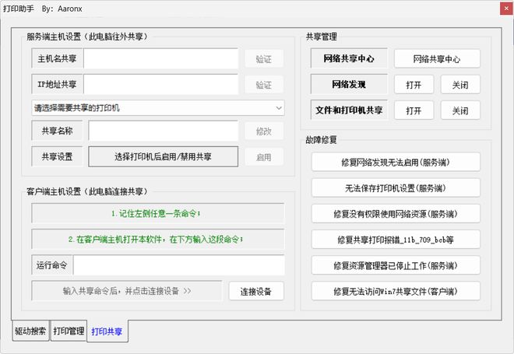Click the 共享设置 label
This screenshot has height=354, width=514.
(x=57, y=156)
